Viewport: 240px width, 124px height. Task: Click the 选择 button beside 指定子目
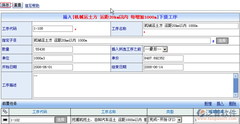tap(222, 41)
